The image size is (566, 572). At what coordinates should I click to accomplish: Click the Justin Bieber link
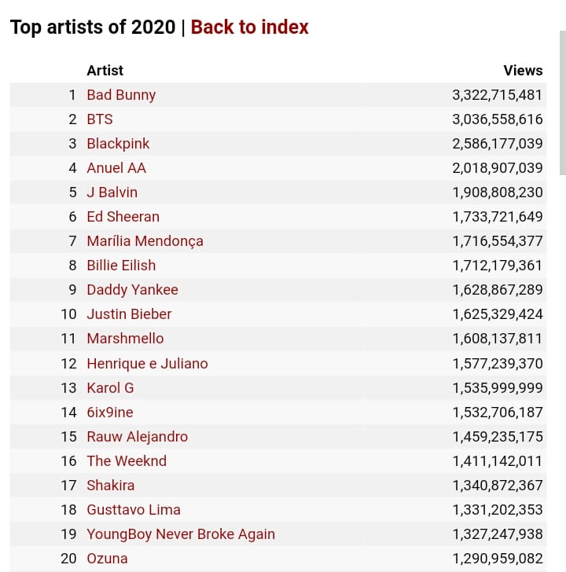tap(129, 314)
